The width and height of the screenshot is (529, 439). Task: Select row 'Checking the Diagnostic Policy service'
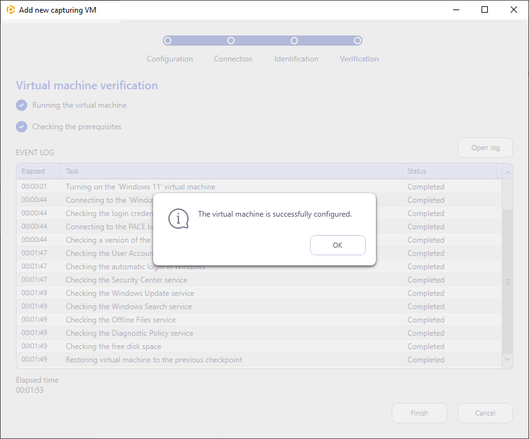pos(259,333)
